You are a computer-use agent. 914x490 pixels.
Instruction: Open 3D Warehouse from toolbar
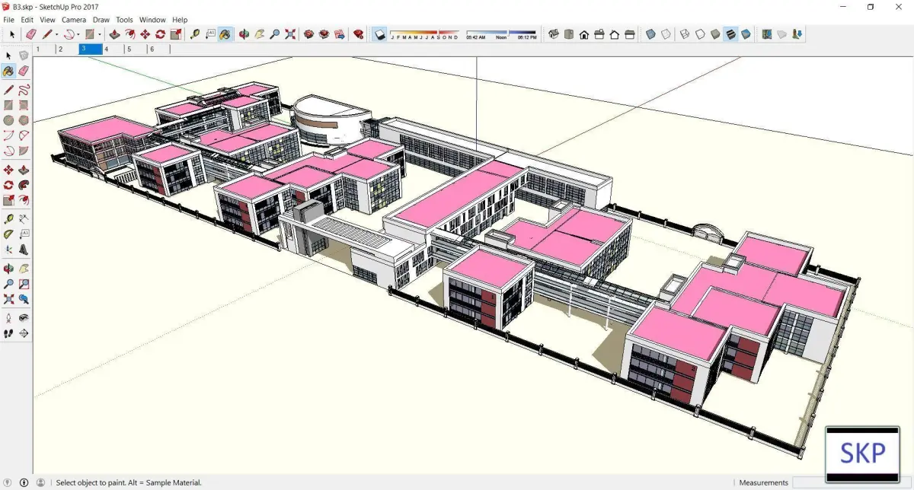click(308, 34)
